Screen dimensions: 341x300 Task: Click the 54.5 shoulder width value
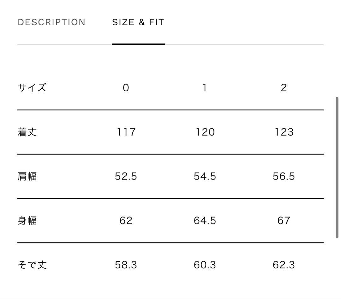click(x=205, y=176)
